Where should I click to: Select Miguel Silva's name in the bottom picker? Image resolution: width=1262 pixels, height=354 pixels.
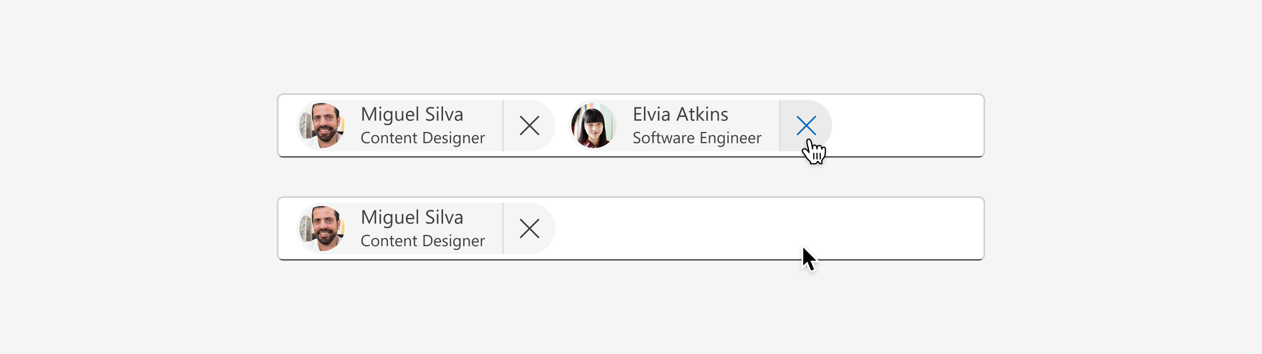tap(412, 217)
